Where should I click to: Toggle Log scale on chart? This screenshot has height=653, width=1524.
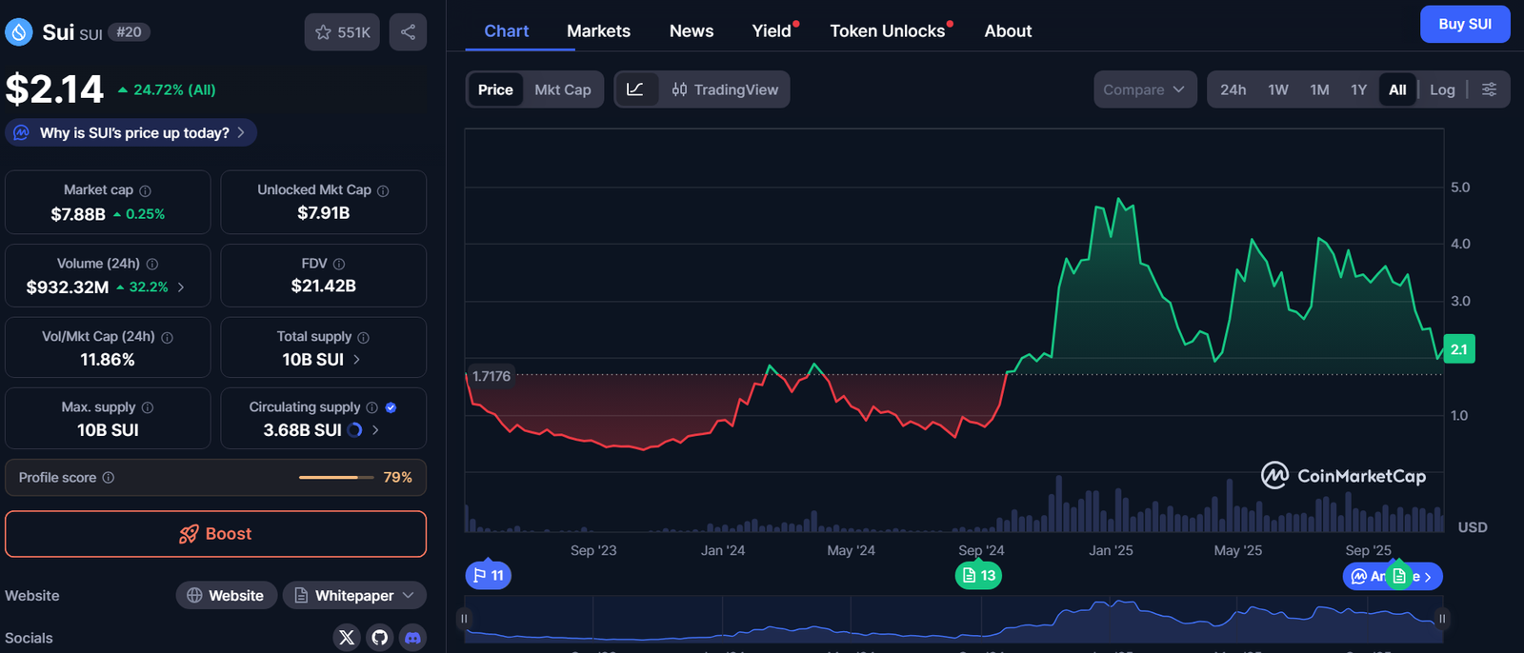(x=1442, y=89)
